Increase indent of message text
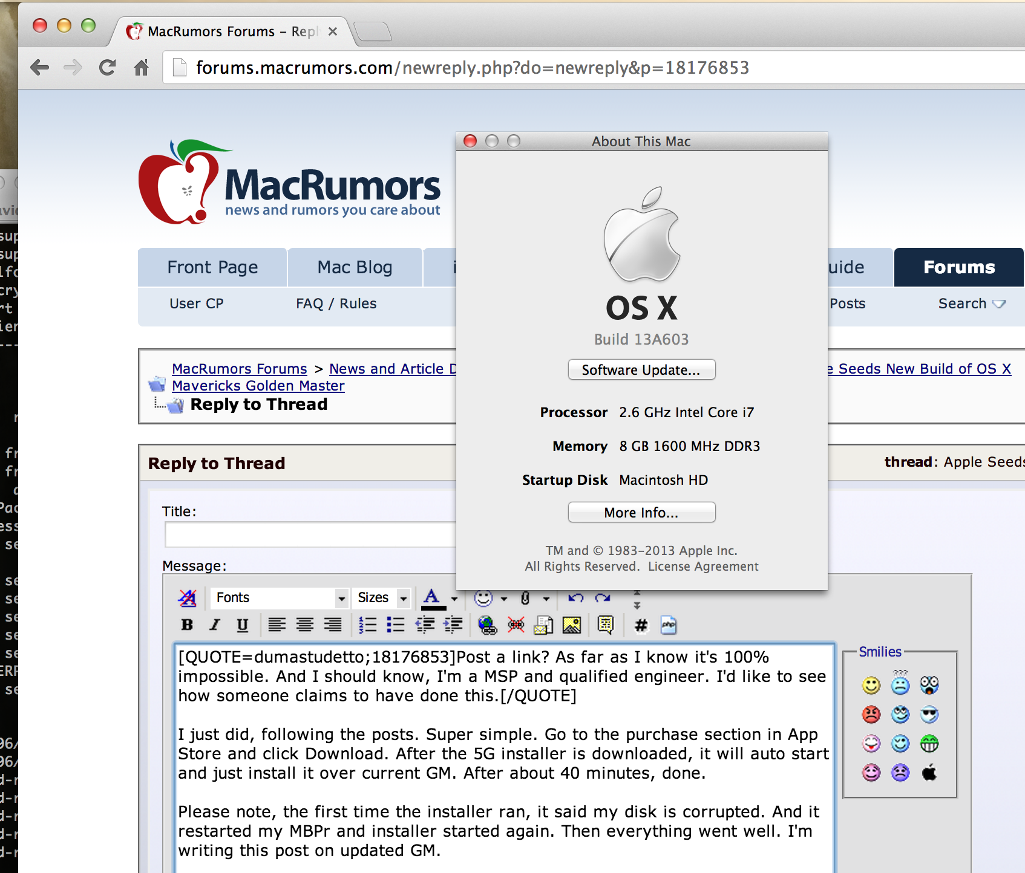The image size is (1025, 873). click(453, 625)
